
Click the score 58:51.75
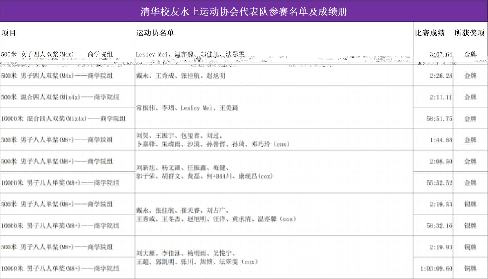[439, 118]
